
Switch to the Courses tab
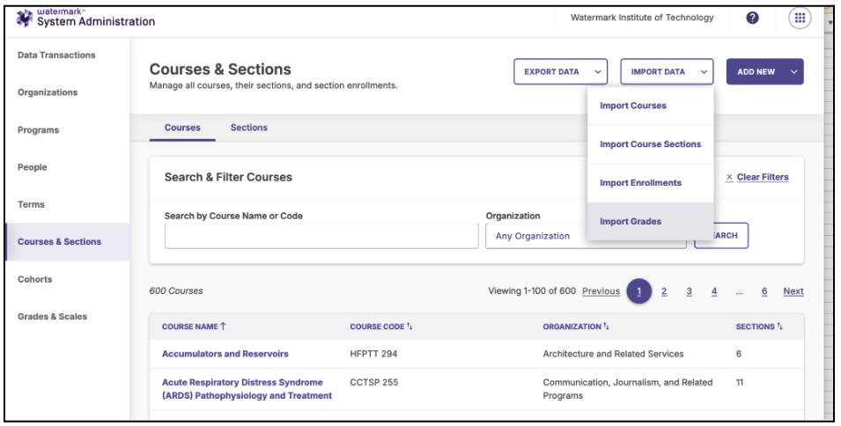[182, 128]
